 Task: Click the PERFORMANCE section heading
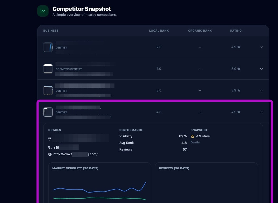pyautogui.click(x=131, y=130)
